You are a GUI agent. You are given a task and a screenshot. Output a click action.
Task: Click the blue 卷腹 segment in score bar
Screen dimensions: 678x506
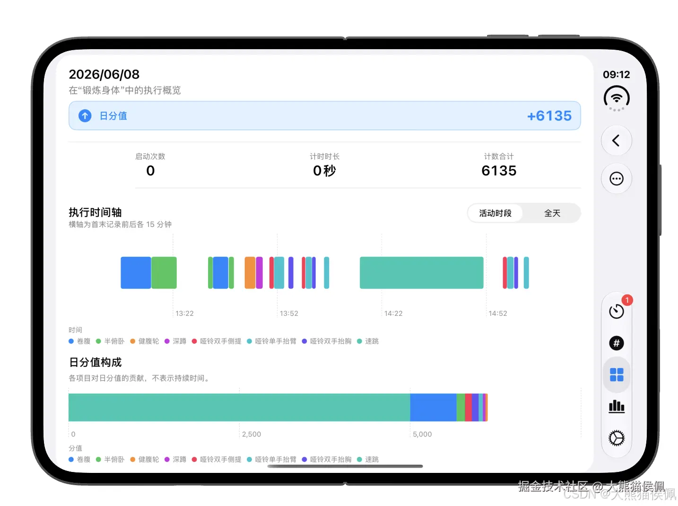[x=433, y=408]
